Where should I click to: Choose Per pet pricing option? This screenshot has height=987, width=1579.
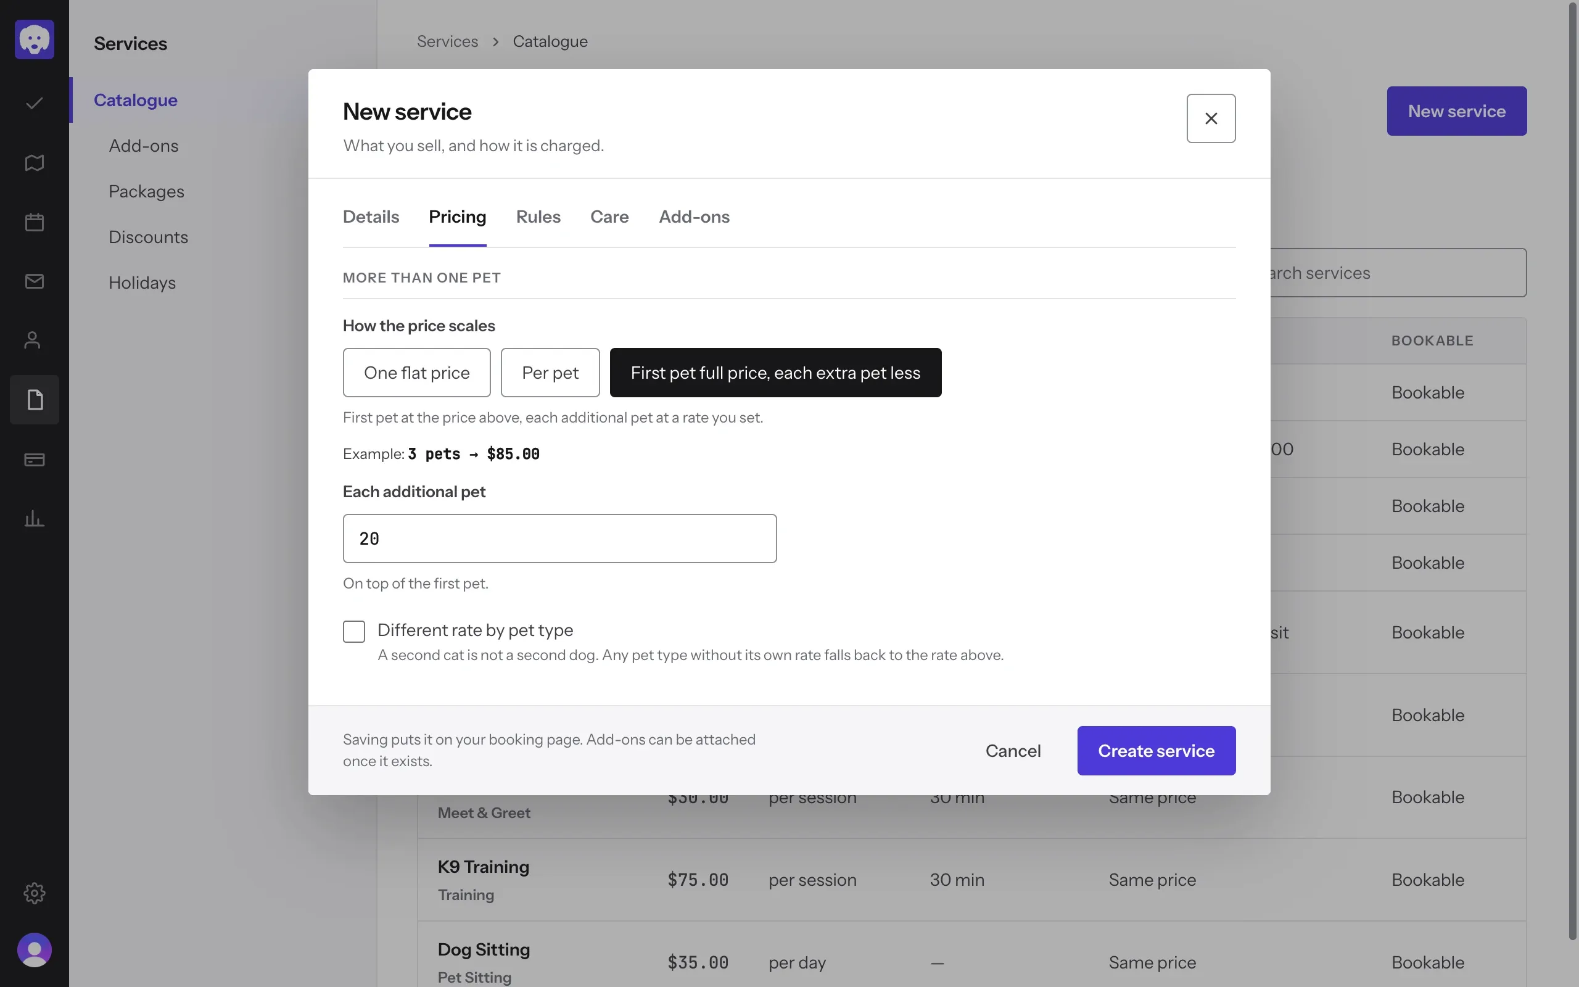point(550,373)
